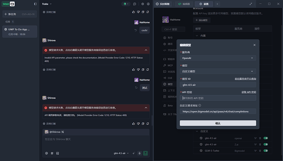Screen dimensions: 283x161
Task: Collapse the 内置 model group
Action: (x=197, y=36)
